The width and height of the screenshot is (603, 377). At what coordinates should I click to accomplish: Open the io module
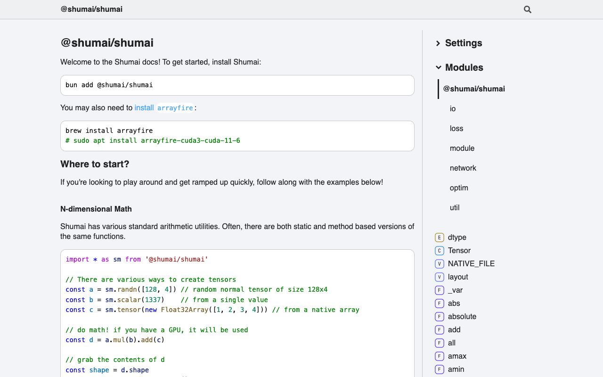453,109
